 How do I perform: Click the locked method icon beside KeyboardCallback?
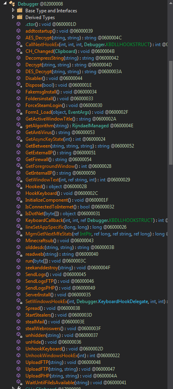click(19, 220)
